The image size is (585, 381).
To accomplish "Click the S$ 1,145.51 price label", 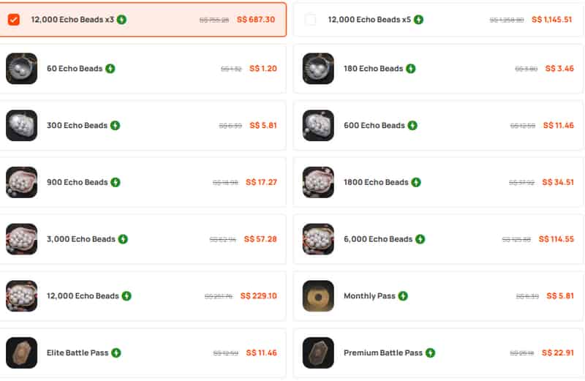I will click(552, 20).
